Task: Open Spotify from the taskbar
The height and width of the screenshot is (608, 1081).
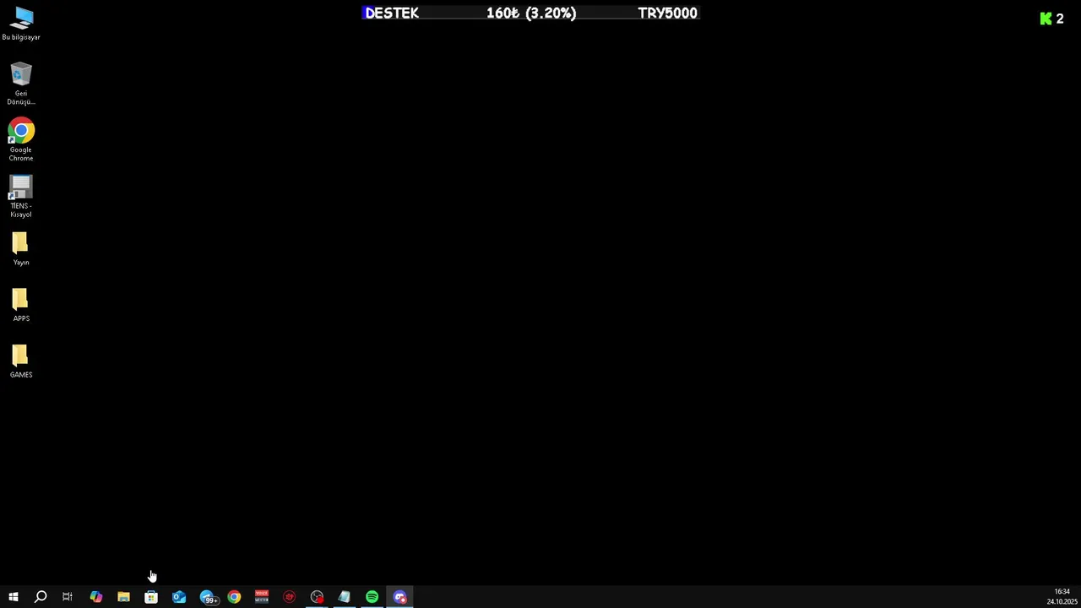Action: [x=372, y=597]
